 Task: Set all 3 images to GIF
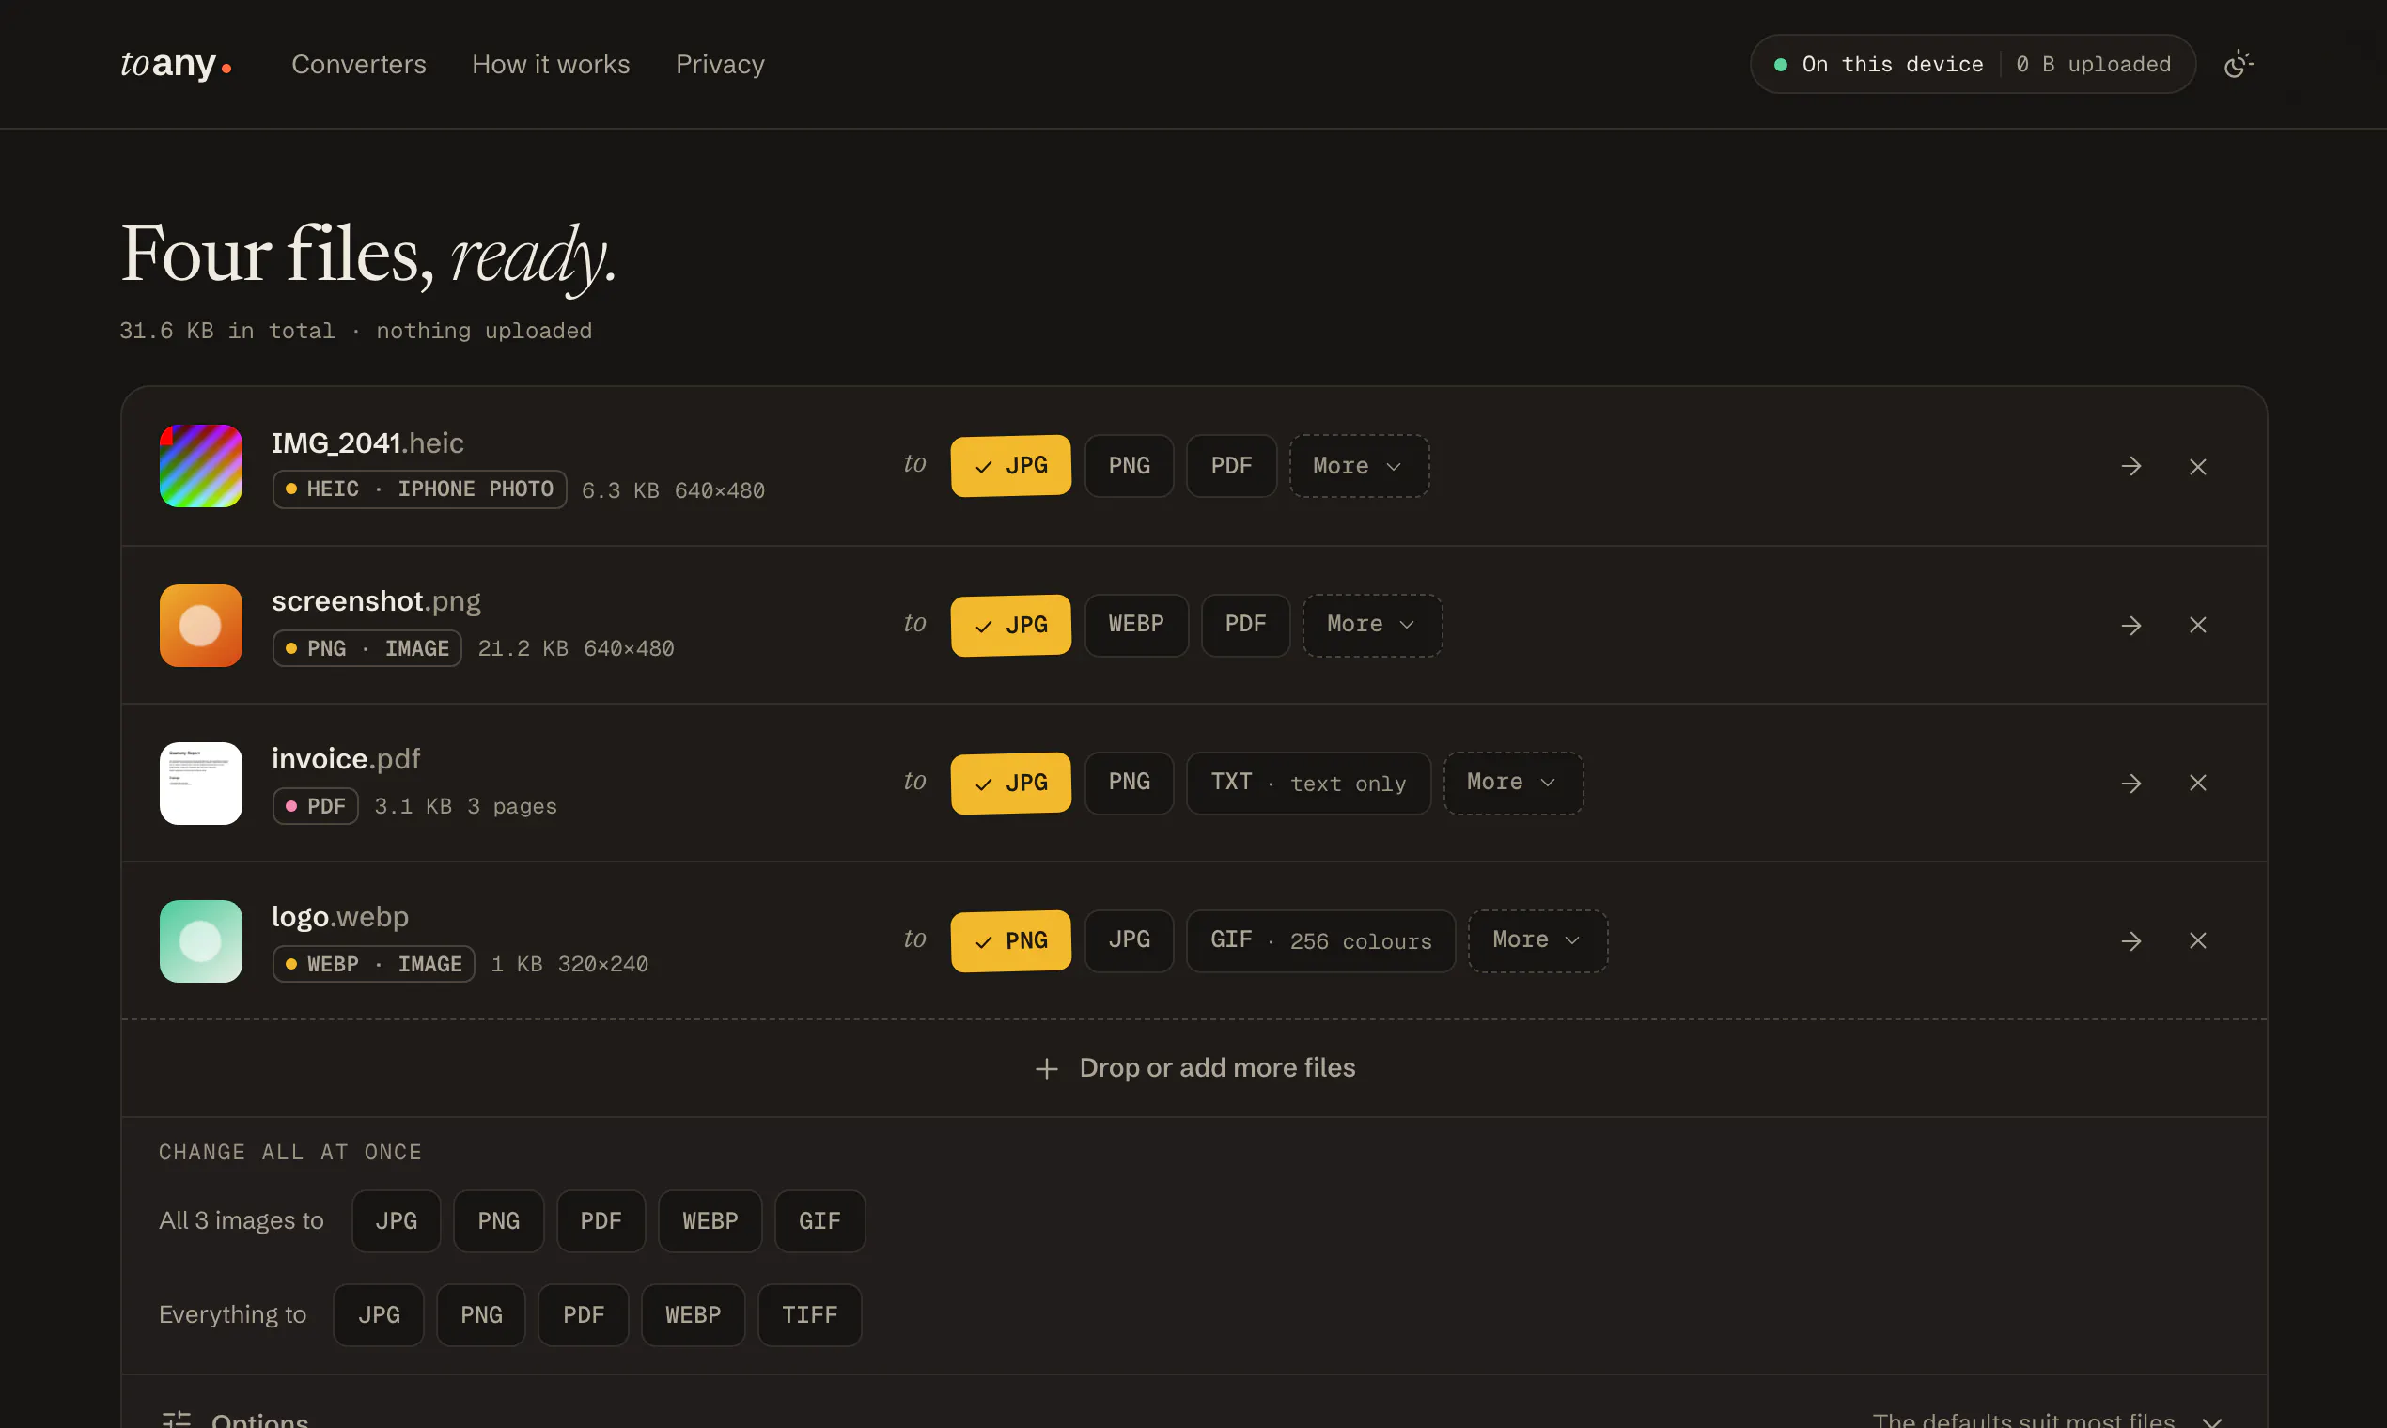pos(819,1221)
